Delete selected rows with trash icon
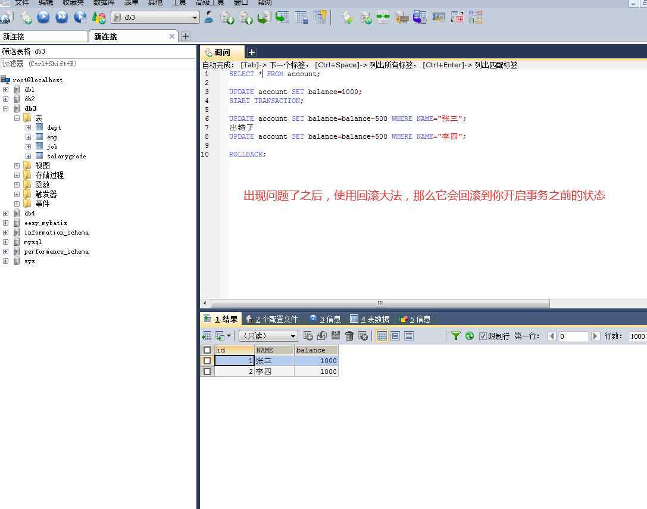 coord(349,336)
